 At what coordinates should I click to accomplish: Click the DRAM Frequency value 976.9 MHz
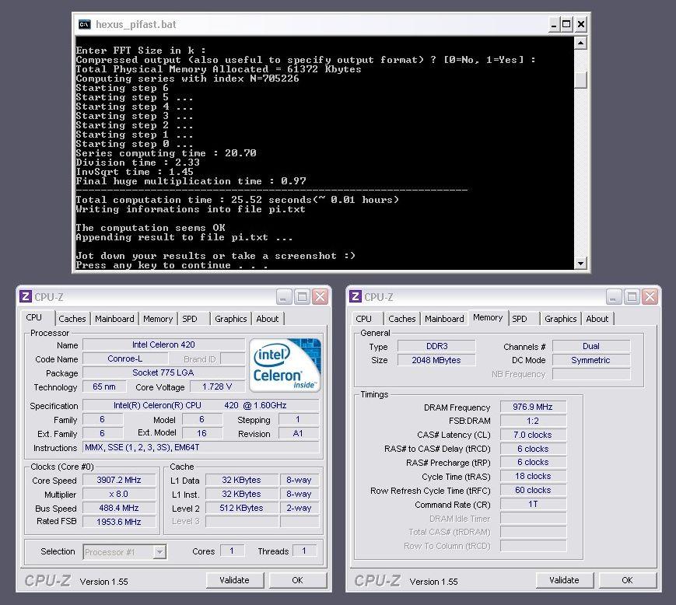coord(533,407)
